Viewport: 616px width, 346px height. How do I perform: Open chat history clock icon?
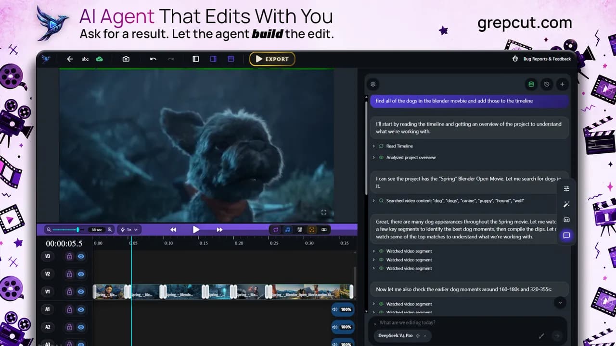coord(547,84)
